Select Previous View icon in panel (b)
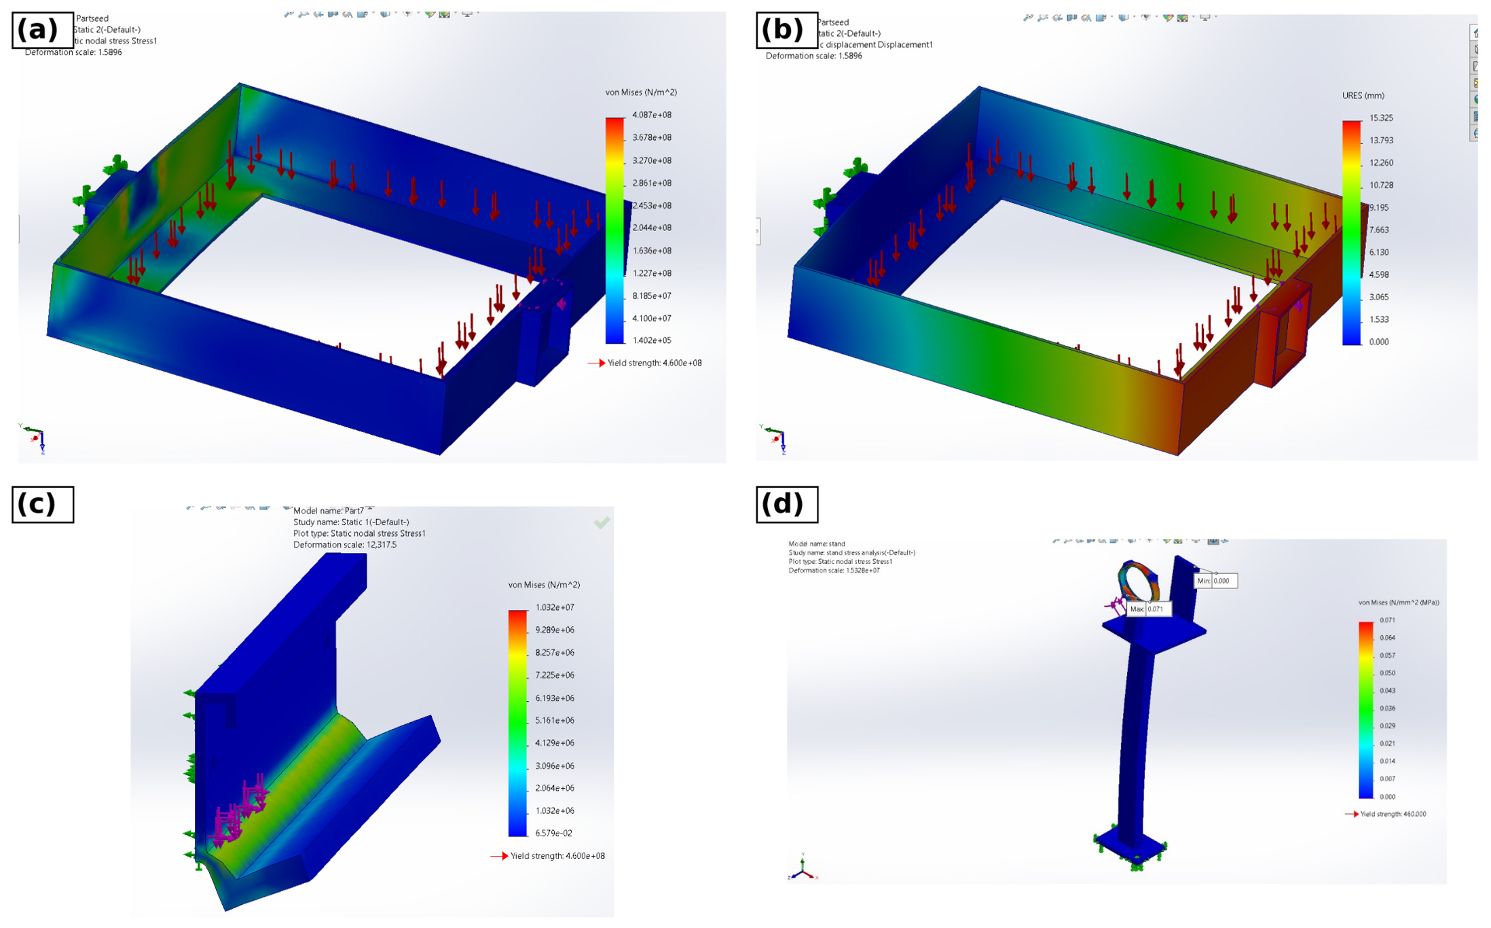This screenshot has height=928, width=1491. 1057,18
